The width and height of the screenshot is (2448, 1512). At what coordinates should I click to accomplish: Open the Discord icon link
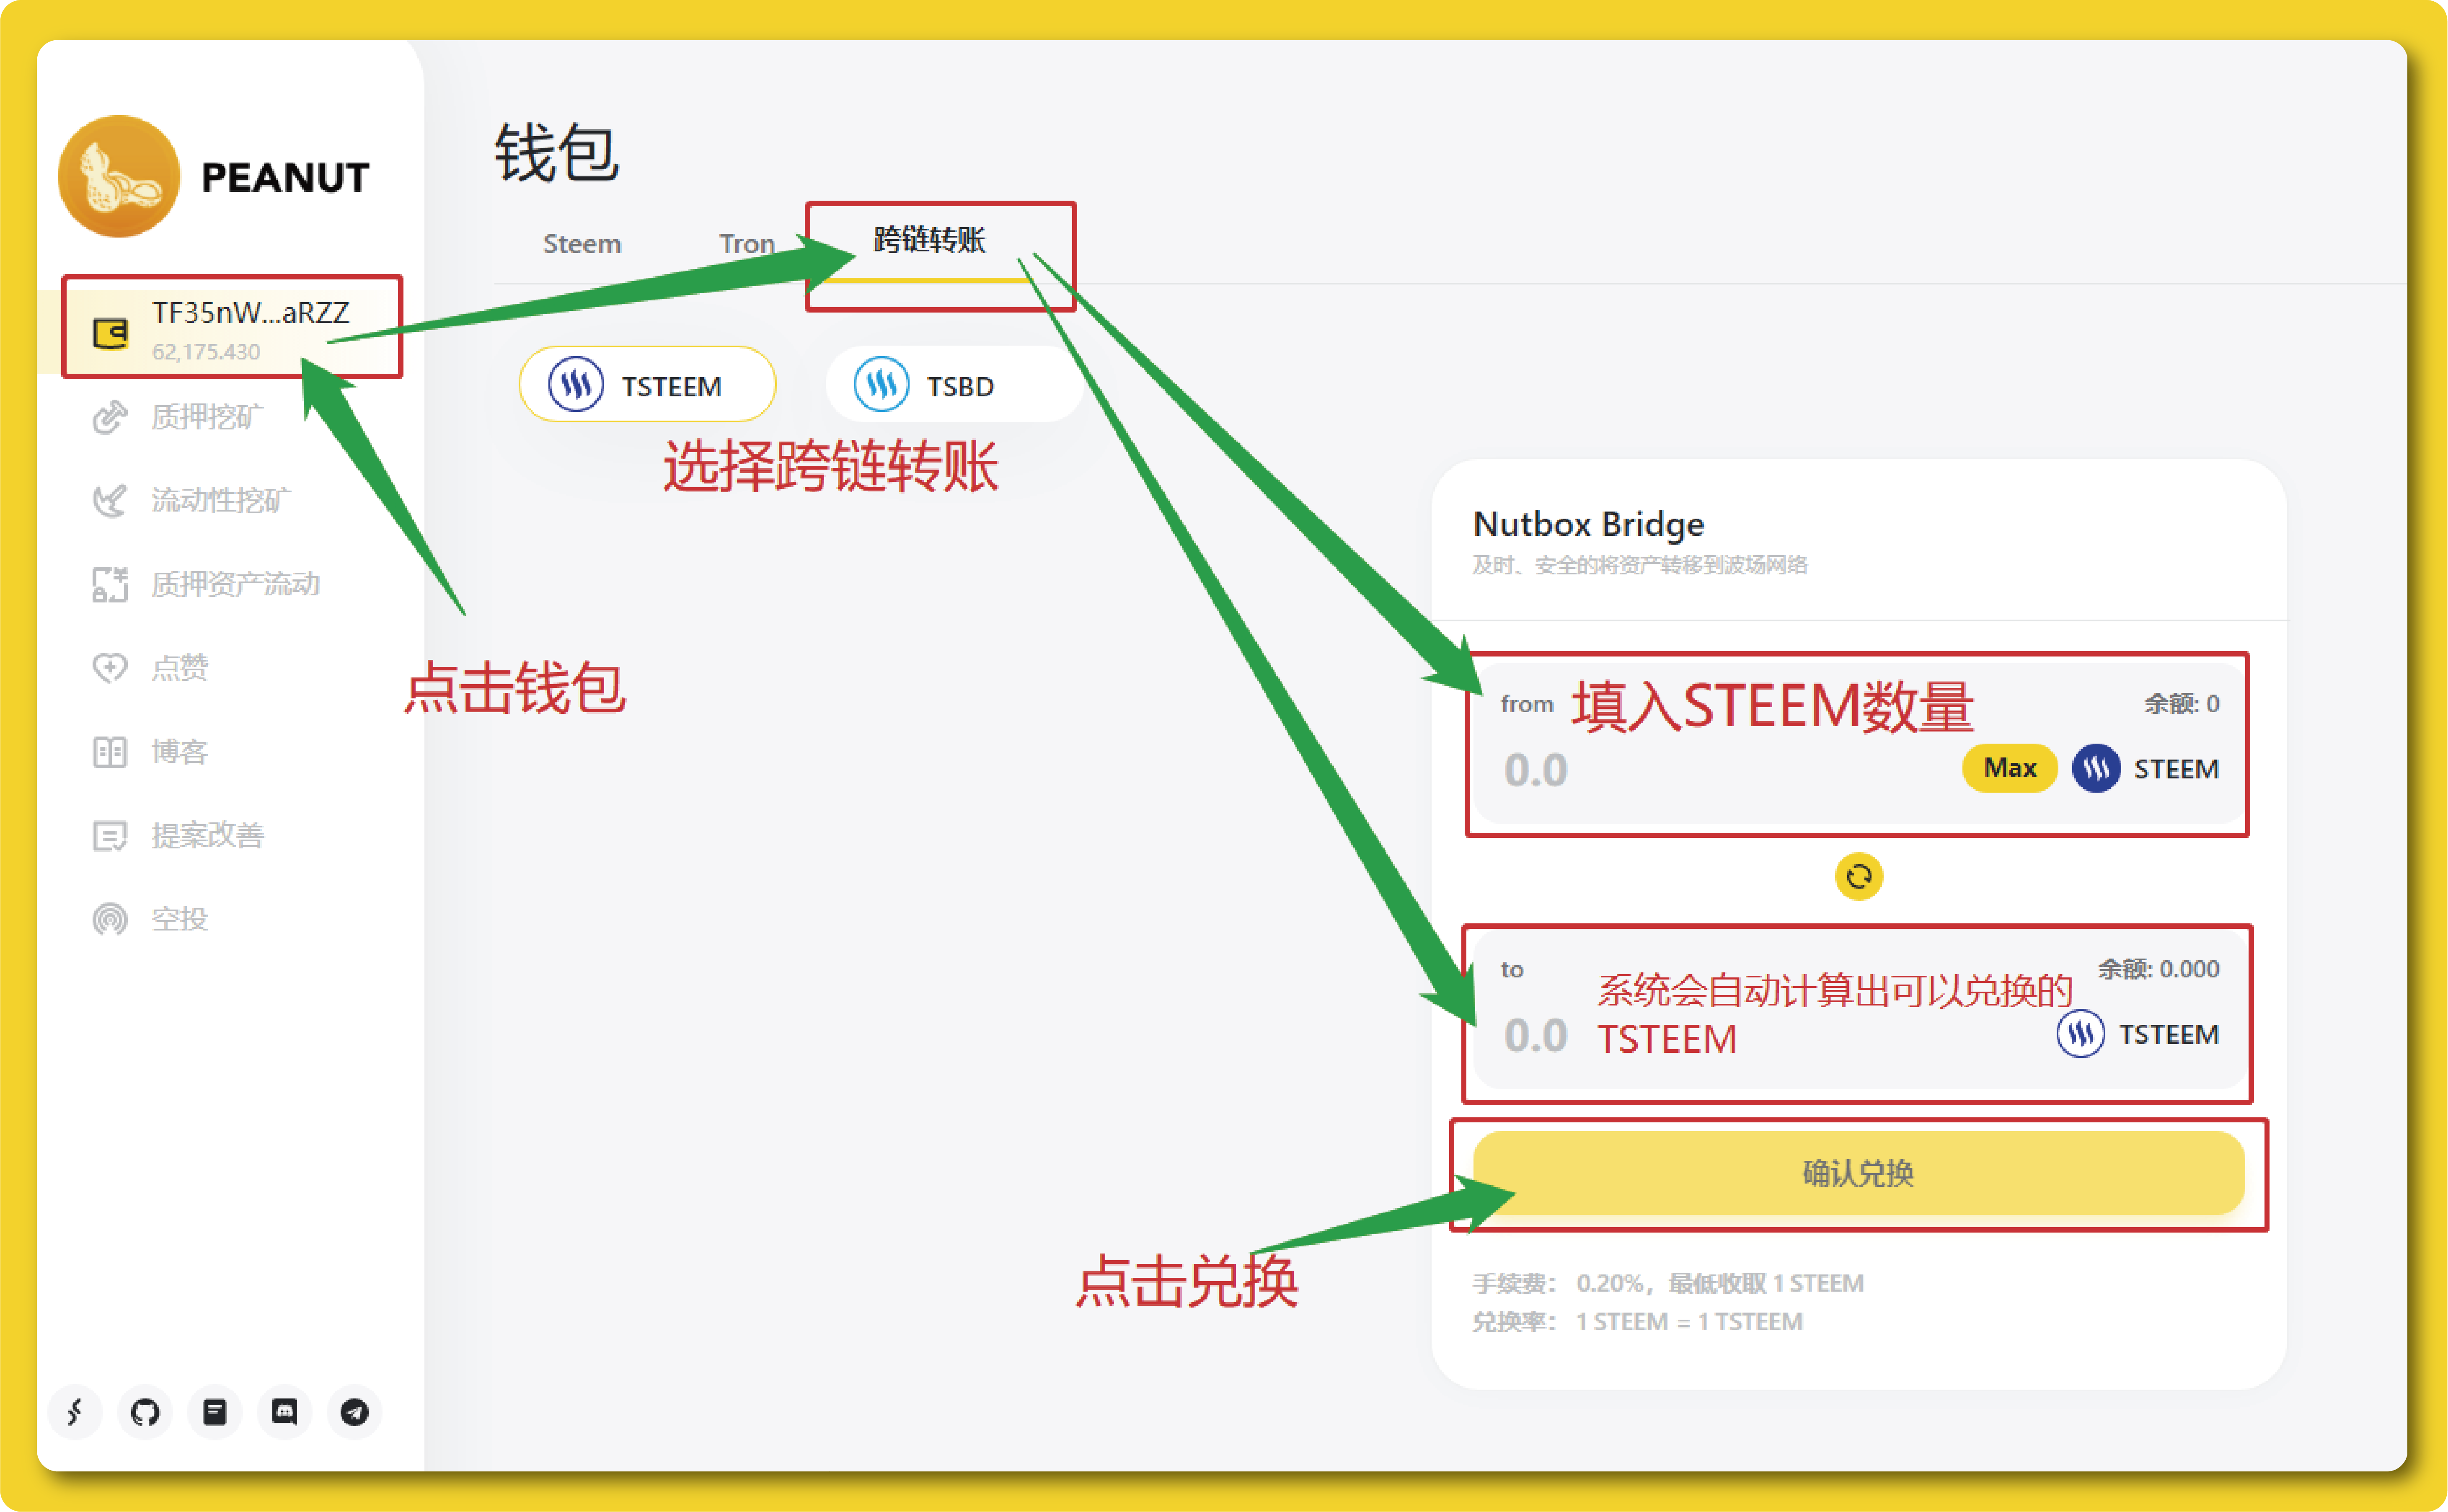[x=285, y=1412]
